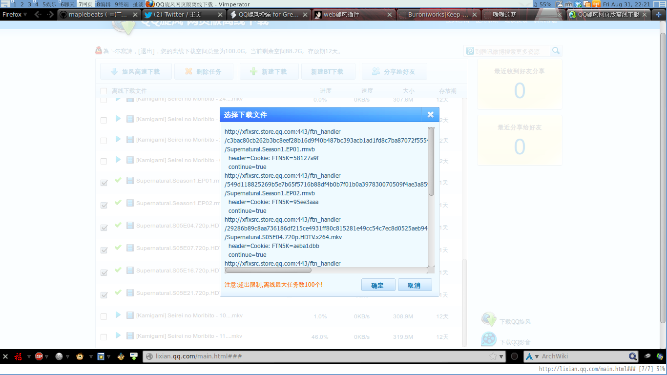Screen dimensions: 667x375
Task: Switch to the Twitter / 主页 tab
Action: pos(183,15)
